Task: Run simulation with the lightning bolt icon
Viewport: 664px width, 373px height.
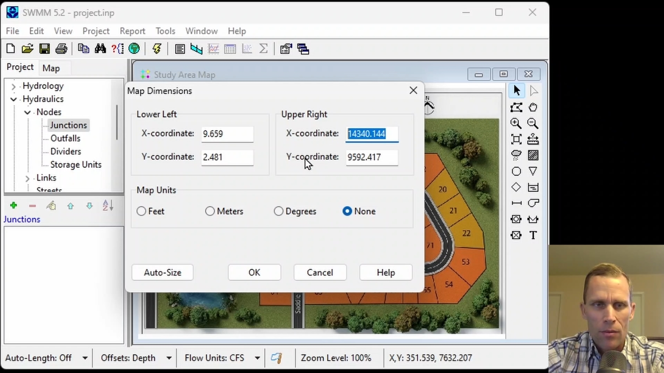Action: [157, 49]
